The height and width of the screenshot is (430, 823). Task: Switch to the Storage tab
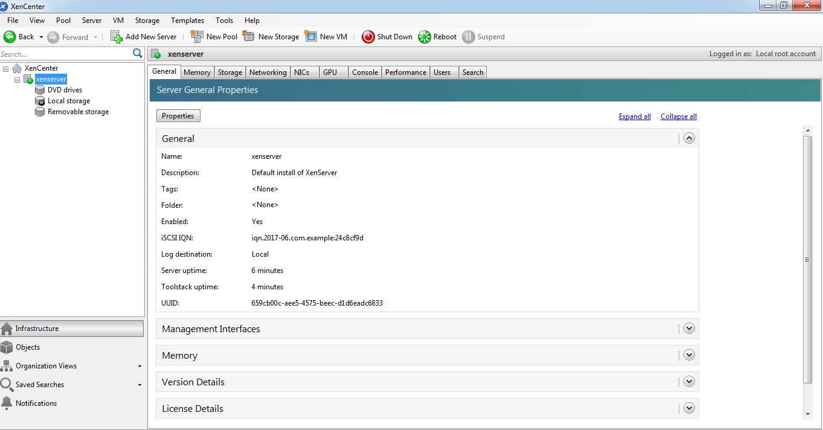pyautogui.click(x=230, y=72)
